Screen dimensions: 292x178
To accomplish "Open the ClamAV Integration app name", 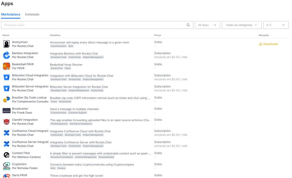I will pos(25,120).
